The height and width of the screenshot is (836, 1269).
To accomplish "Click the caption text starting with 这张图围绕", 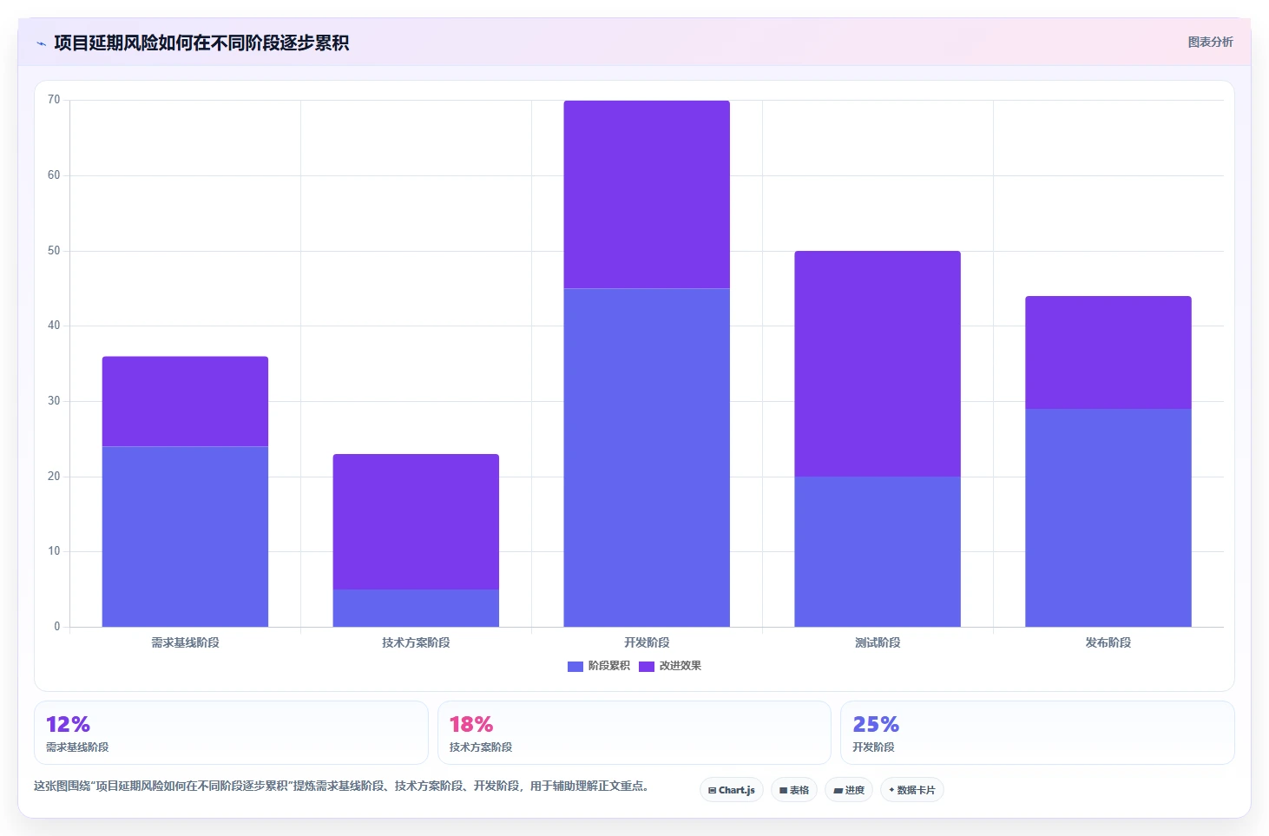I will [x=342, y=786].
